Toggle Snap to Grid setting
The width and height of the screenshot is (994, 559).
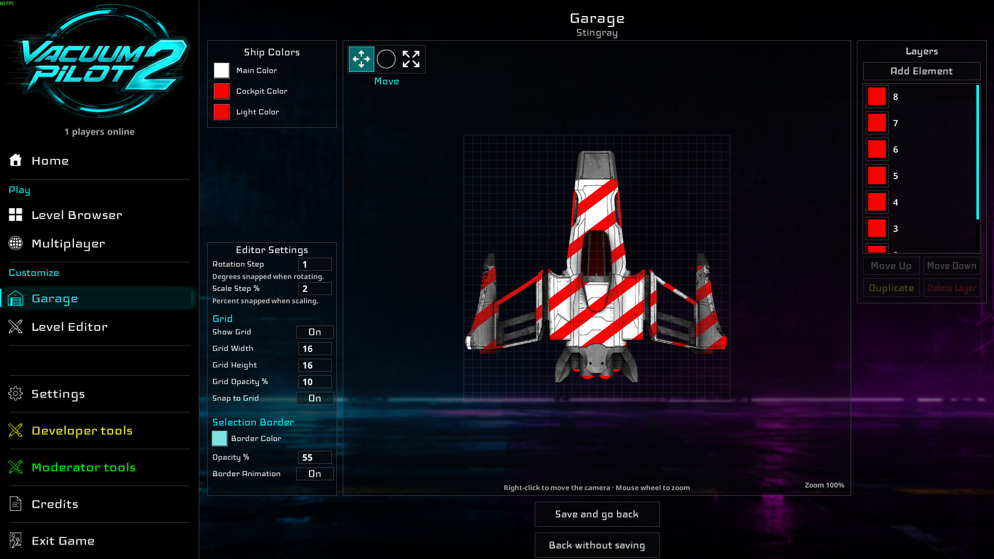tap(315, 398)
